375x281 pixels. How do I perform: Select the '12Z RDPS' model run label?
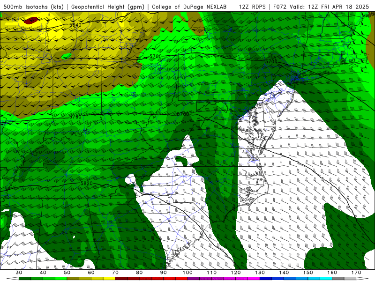[x=252, y=7]
